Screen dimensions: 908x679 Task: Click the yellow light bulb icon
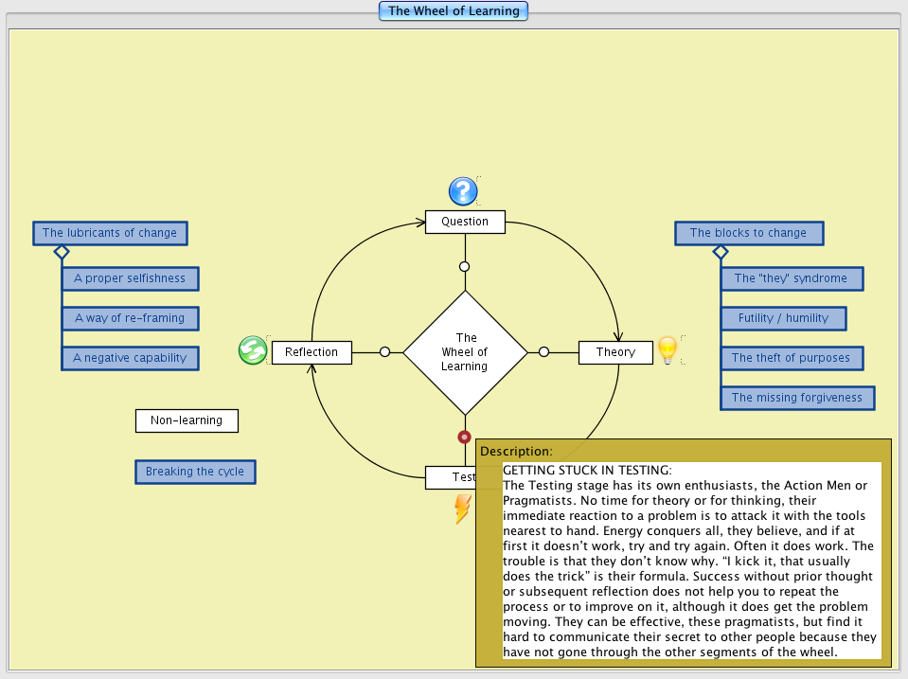coord(668,350)
